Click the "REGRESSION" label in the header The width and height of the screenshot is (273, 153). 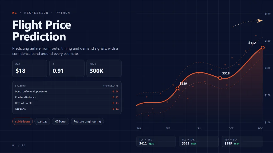click(36, 13)
